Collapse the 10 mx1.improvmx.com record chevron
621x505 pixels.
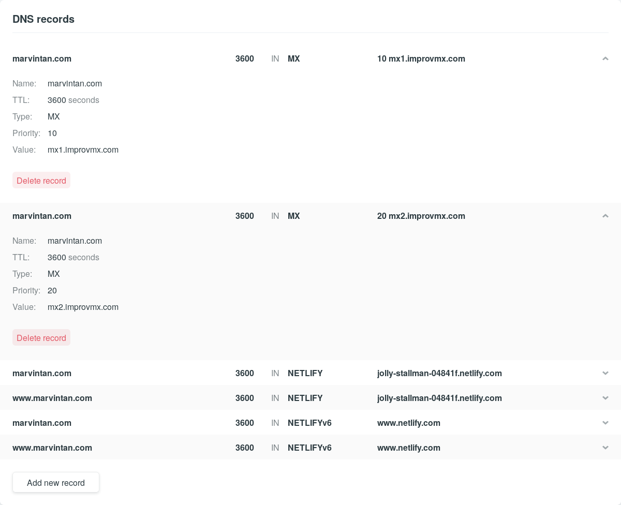point(605,59)
